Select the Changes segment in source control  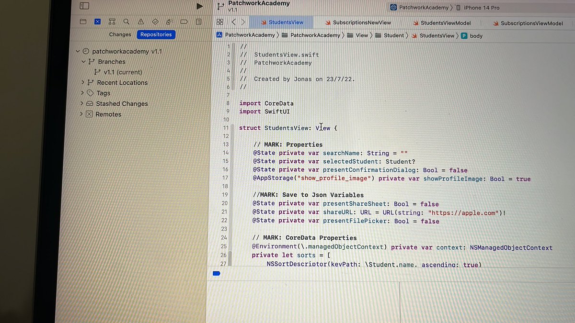click(120, 34)
